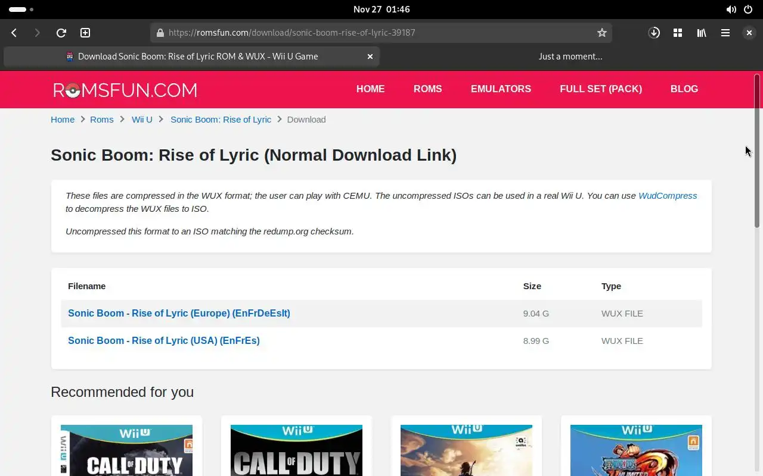
Task: Click the Wii U breadcrumb link
Action: (x=142, y=120)
